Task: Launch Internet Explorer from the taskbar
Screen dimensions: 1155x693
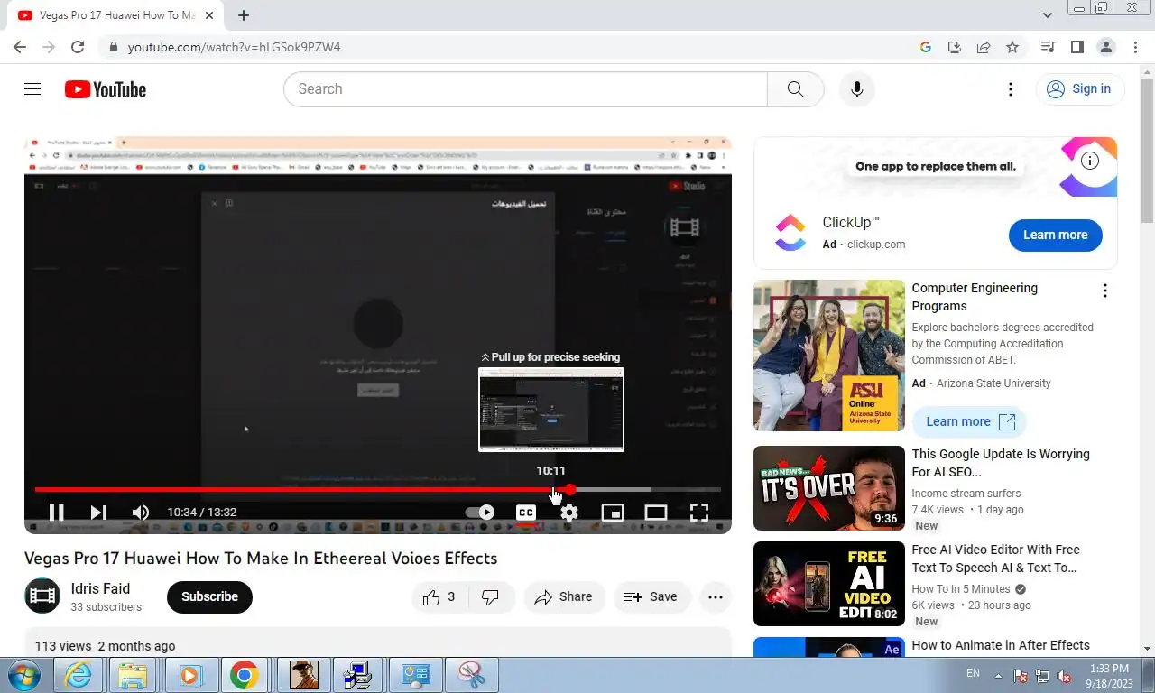Action: [x=79, y=675]
